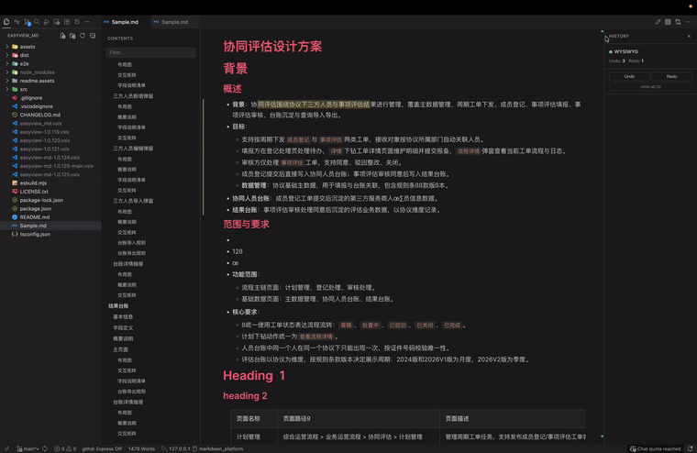
Task: Click the Undo button in History panel
Action: [x=629, y=76]
